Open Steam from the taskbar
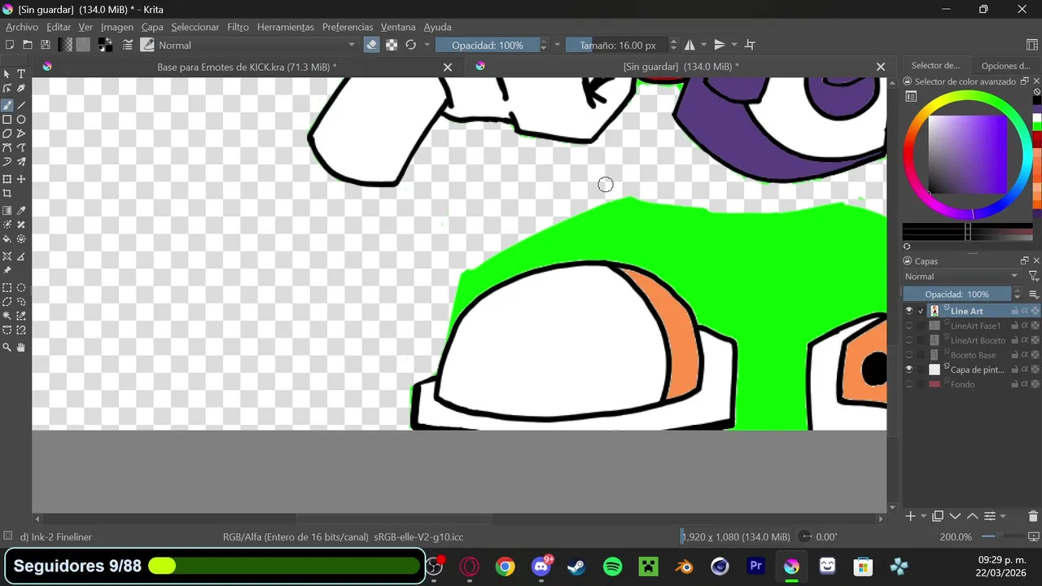The height and width of the screenshot is (586, 1042). 576,566
